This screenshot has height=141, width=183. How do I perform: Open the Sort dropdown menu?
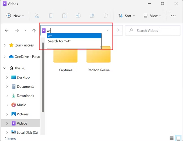point(126,16)
